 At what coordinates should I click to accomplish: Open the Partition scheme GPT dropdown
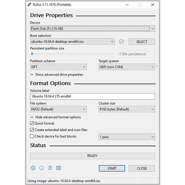pyautogui.click(x=58, y=67)
